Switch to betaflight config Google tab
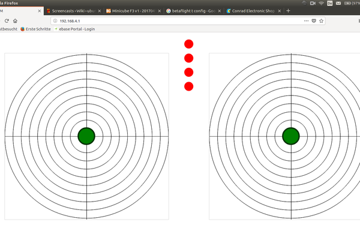Viewport: 360px width, 240px height. tap(194, 11)
